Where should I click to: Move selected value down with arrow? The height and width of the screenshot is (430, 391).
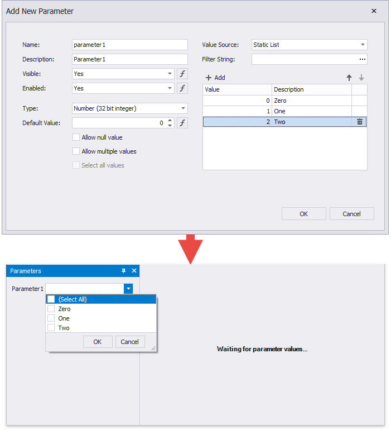(x=361, y=78)
